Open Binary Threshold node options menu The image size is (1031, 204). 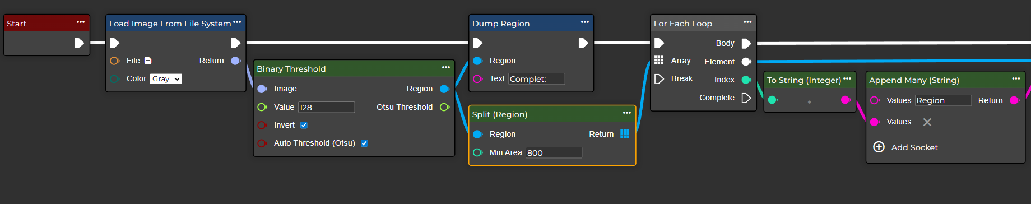tap(446, 67)
